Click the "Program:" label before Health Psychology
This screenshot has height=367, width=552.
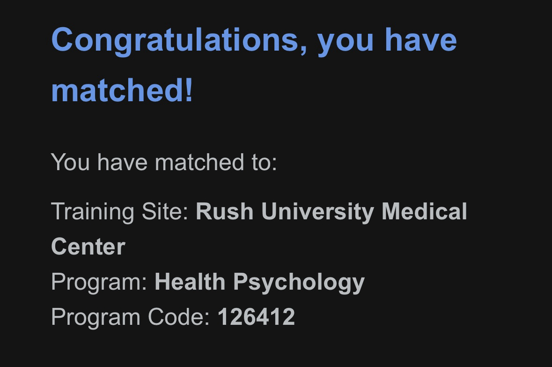(x=99, y=282)
